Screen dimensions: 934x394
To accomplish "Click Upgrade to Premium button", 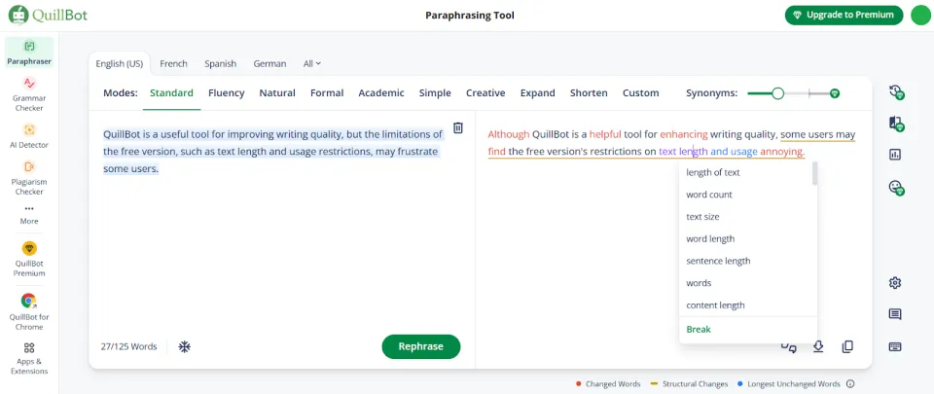I will tap(844, 15).
